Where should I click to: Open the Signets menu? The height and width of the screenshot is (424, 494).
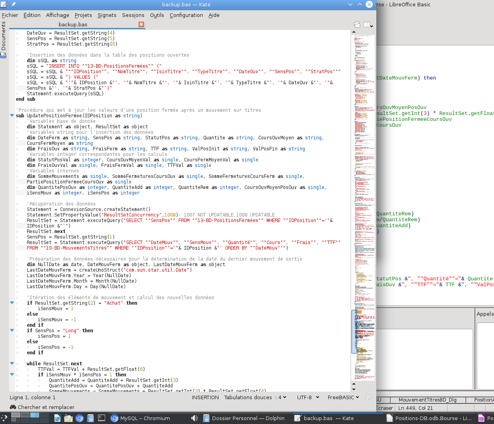107,15
